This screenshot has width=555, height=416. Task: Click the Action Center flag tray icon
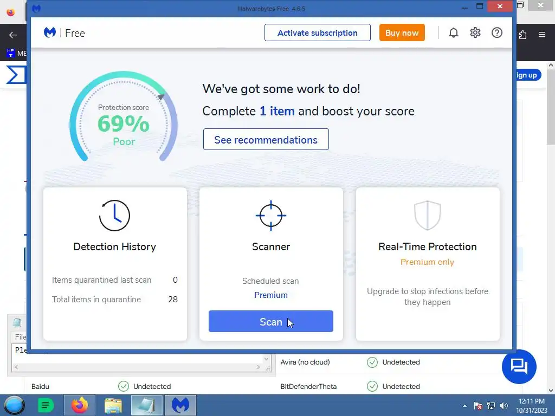[477, 406]
